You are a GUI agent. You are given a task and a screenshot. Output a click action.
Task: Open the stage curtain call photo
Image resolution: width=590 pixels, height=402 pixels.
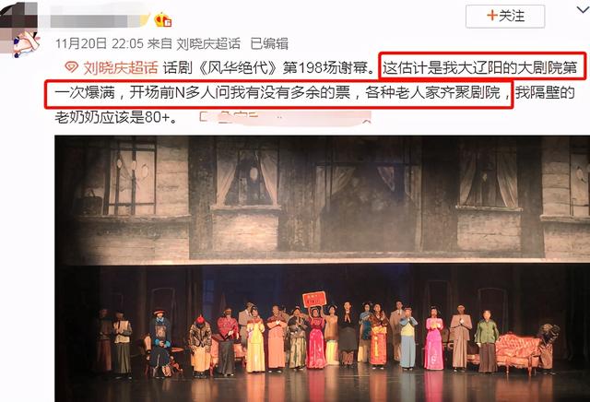pos(322,268)
